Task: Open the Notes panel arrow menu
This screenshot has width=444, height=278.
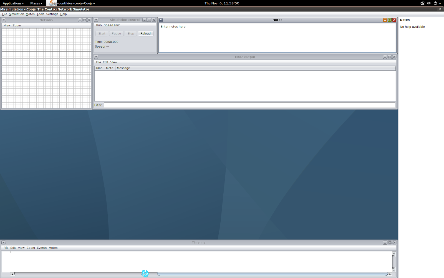Action: pos(161,20)
